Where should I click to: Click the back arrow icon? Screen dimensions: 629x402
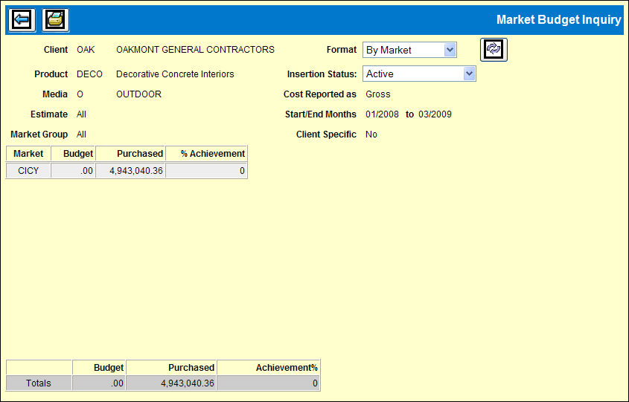coord(22,19)
